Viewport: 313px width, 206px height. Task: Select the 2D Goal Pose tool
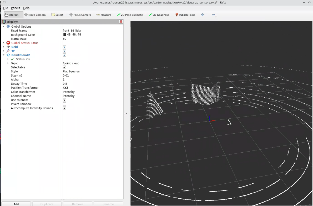click(x=159, y=15)
